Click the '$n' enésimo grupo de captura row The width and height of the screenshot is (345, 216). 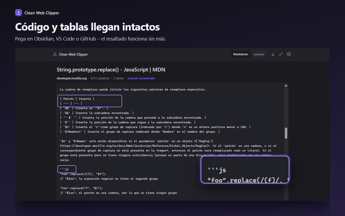click(x=155, y=127)
